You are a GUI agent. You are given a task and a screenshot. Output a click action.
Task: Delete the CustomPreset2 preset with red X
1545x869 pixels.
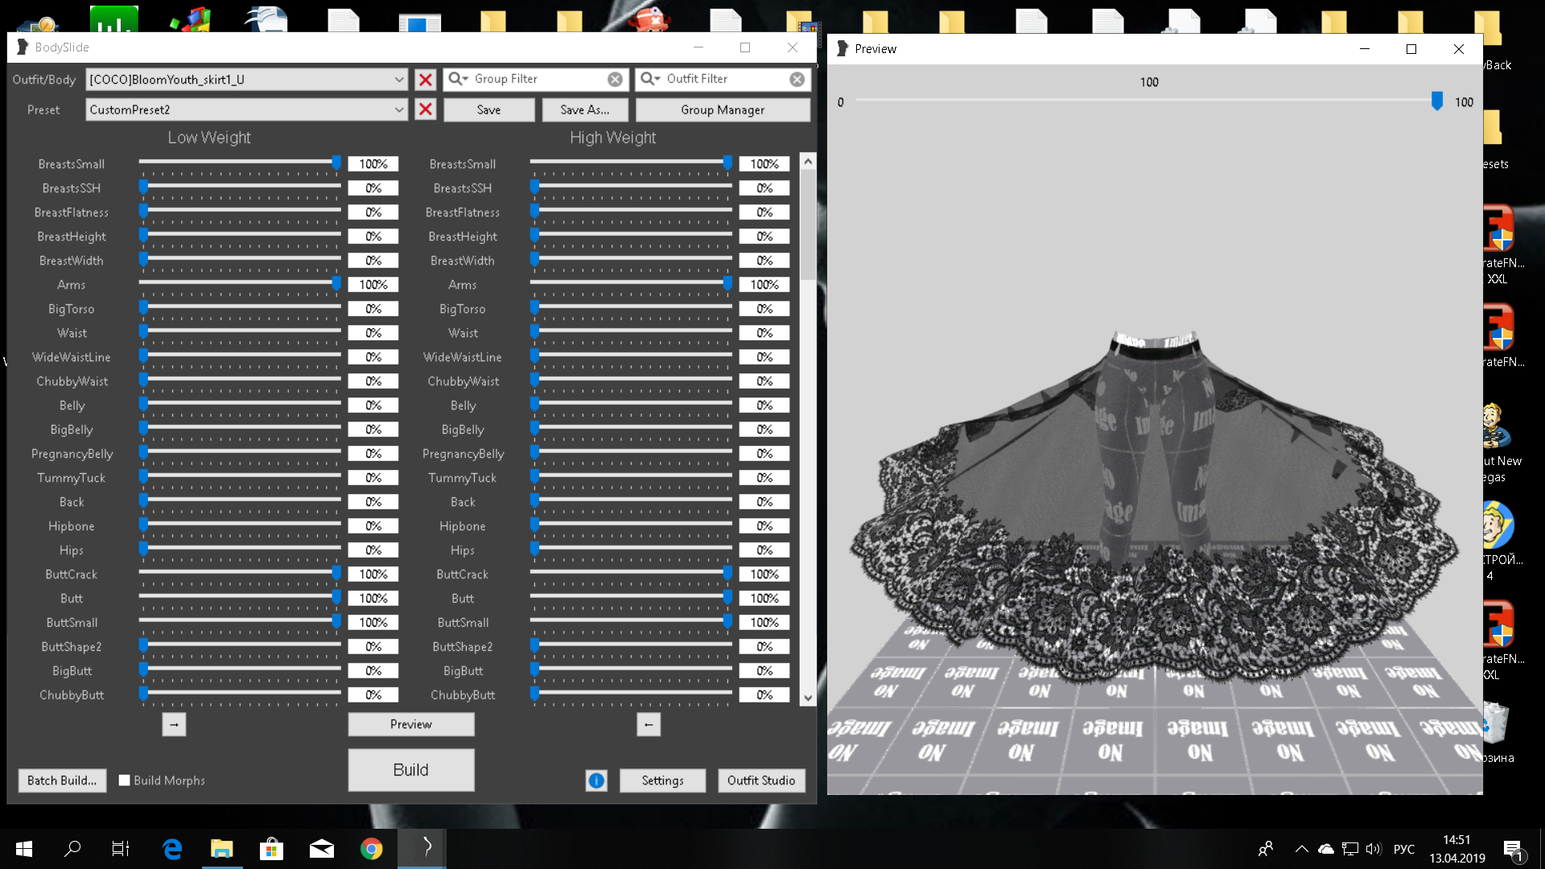pos(425,109)
